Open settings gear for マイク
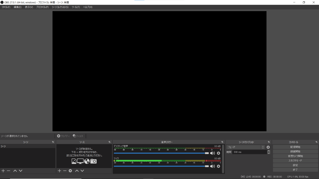The height and width of the screenshot is (179, 319). (x=219, y=166)
